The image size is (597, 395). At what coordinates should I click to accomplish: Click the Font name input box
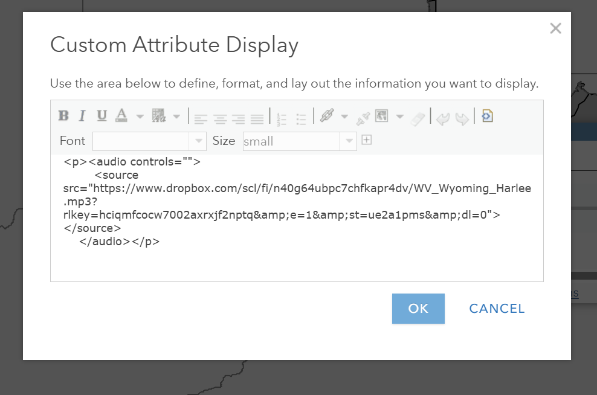tap(141, 141)
